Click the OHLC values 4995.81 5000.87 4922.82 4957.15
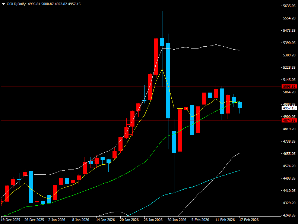The width and height of the screenshot is (298, 224). [x=54, y=4]
